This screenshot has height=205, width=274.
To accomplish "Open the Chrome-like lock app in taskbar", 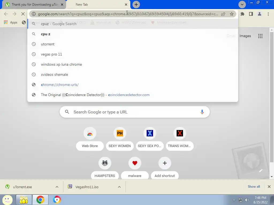I will [57, 200].
